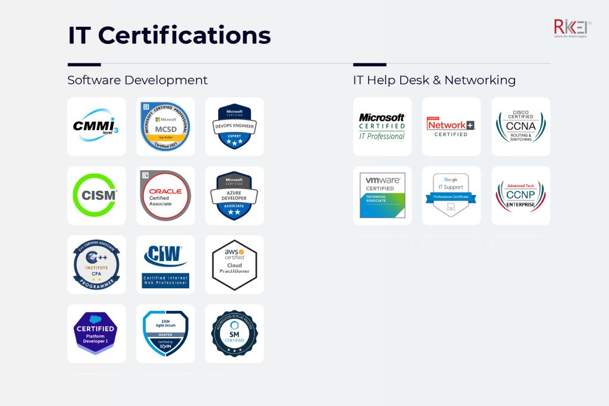Screen dimensions: 609x406
Task: Click the green CISM badge
Action: pyautogui.click(x=96, y=196)
